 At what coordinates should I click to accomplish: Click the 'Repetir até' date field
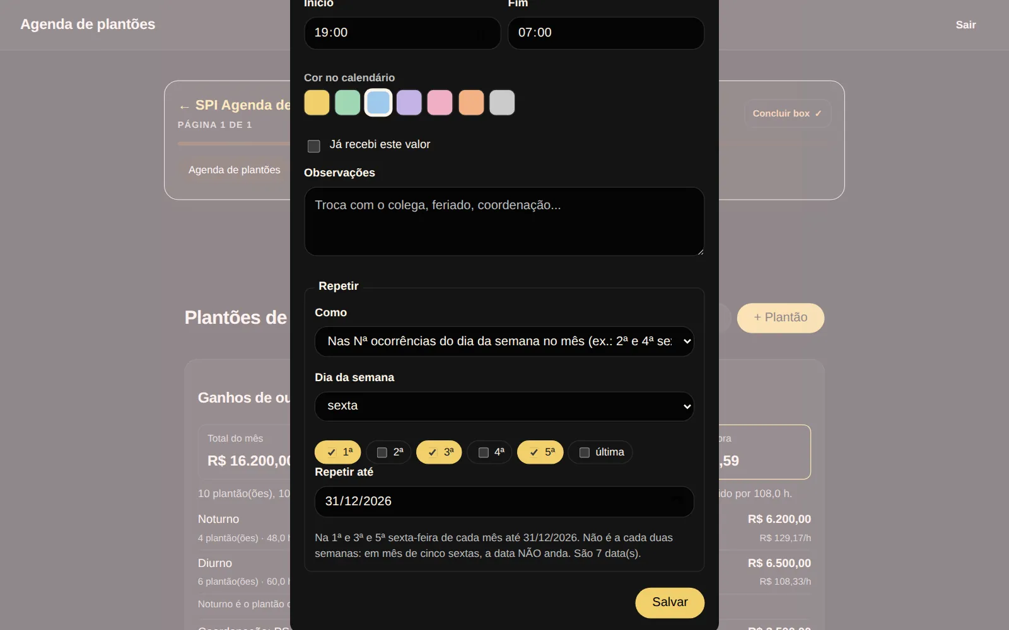click(x=504, y=501)
